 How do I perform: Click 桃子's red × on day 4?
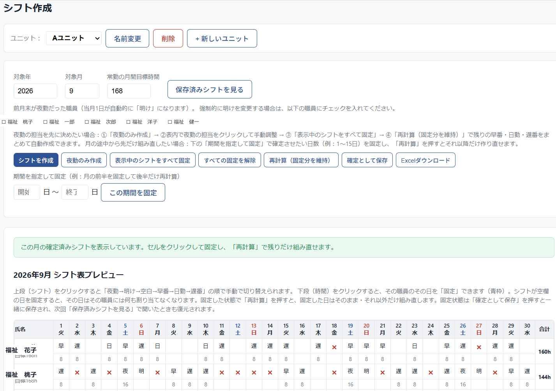109,372
